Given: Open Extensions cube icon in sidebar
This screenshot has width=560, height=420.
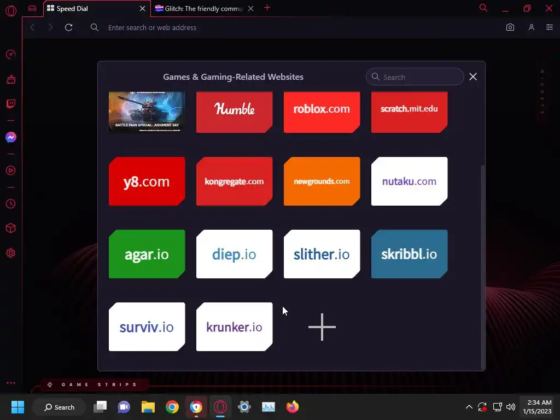Looking at the screenshot, I should [11, 228].
